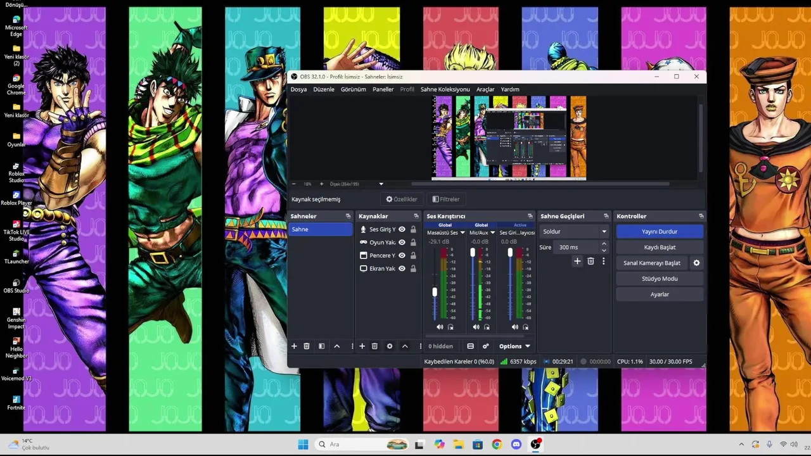Toggle monitoring headphone for Masaüstü Ses
This screenshot has height=456, width=811.
click(x=450, y=327)
